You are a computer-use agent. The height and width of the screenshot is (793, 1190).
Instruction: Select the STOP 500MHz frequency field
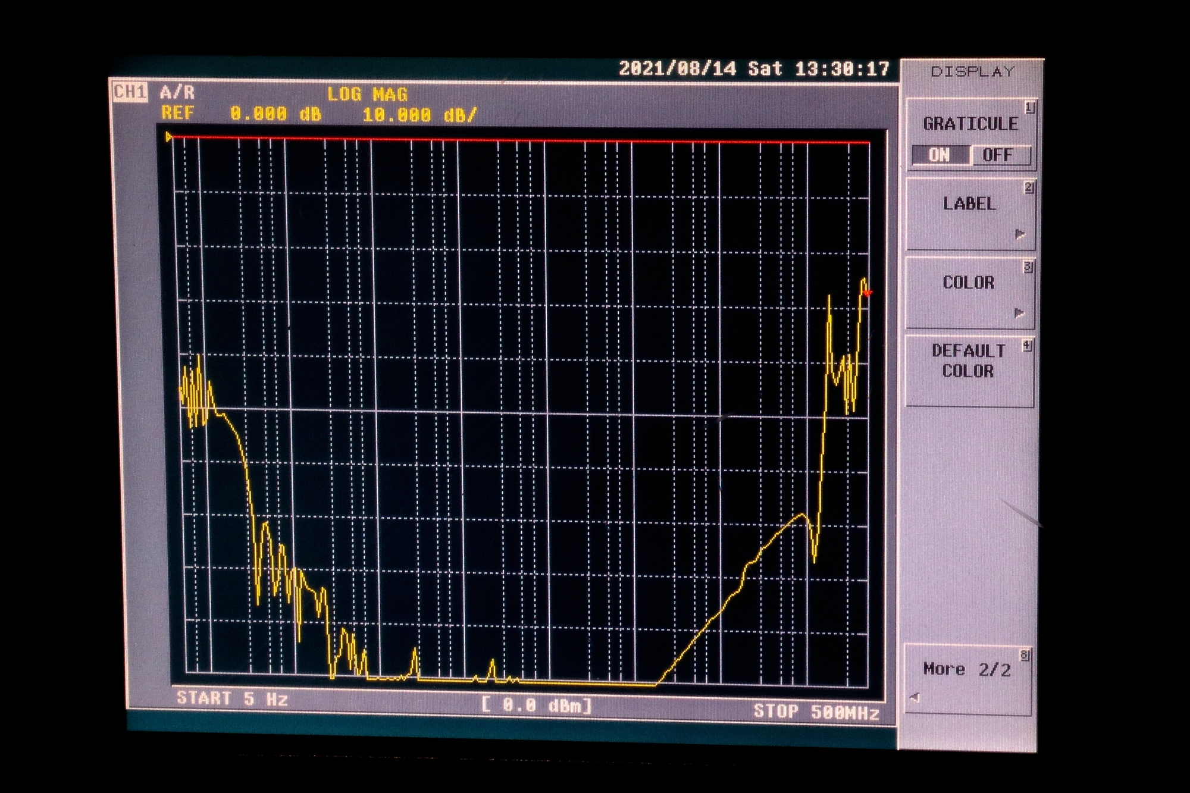point(816,711)
